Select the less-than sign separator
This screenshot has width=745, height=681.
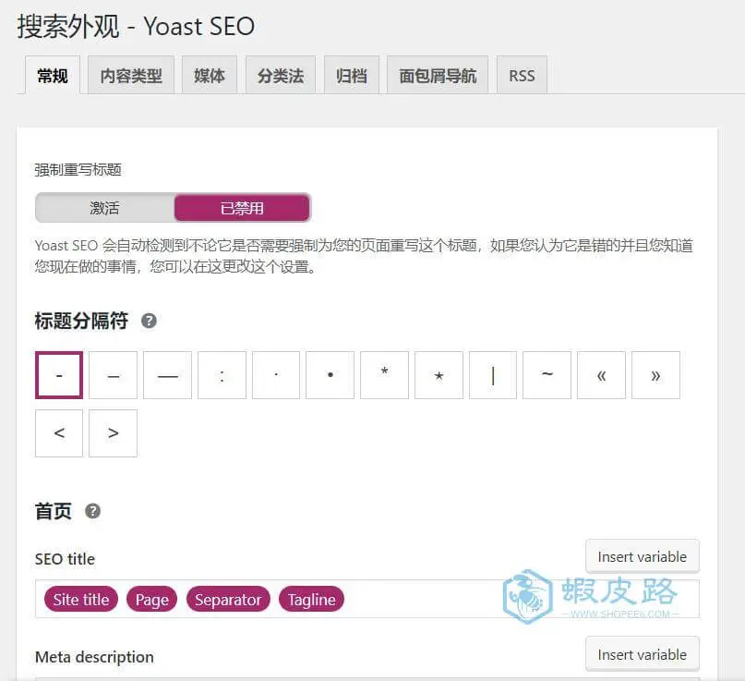59,433
